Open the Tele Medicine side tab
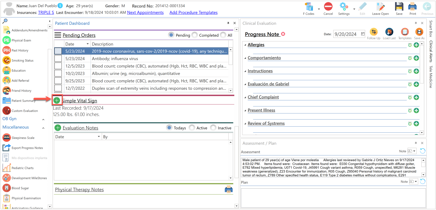Screen dimensions: 436x210 (x=431, y=77)
